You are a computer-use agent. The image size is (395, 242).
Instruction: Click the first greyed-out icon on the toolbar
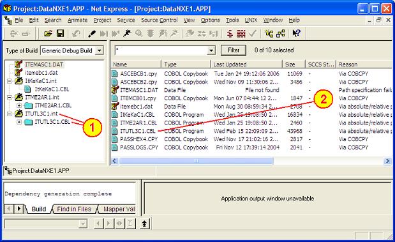pyautogui.click(x=14, y=34)
